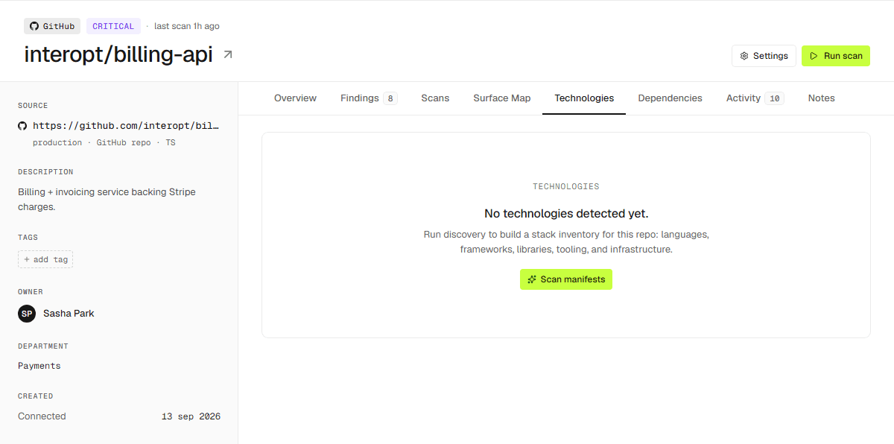Click the add tag button
Image resolution: width=894 pixels, height=444 pixels.
point(45,259)
